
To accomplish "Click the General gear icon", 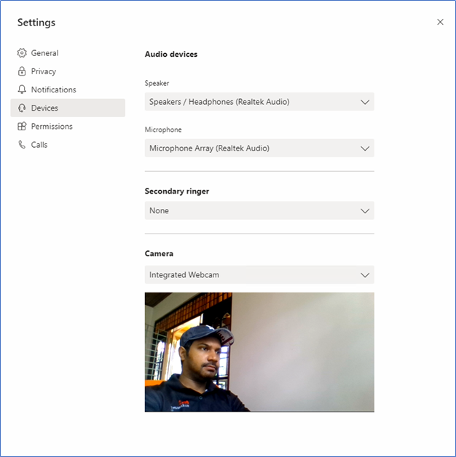I will 22,53.
